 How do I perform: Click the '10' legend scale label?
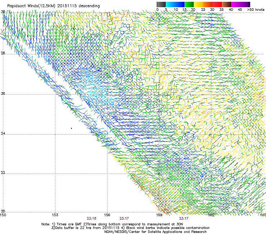pos(176,10)
